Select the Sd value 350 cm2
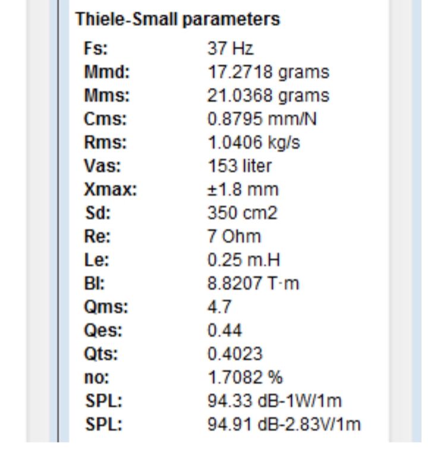 (x=243, y=213)
